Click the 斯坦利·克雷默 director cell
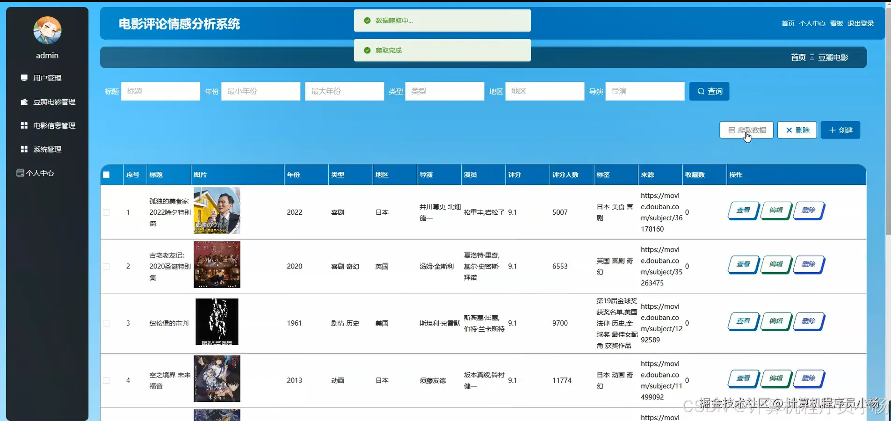 pyautogui.click(x=440, y=323)
